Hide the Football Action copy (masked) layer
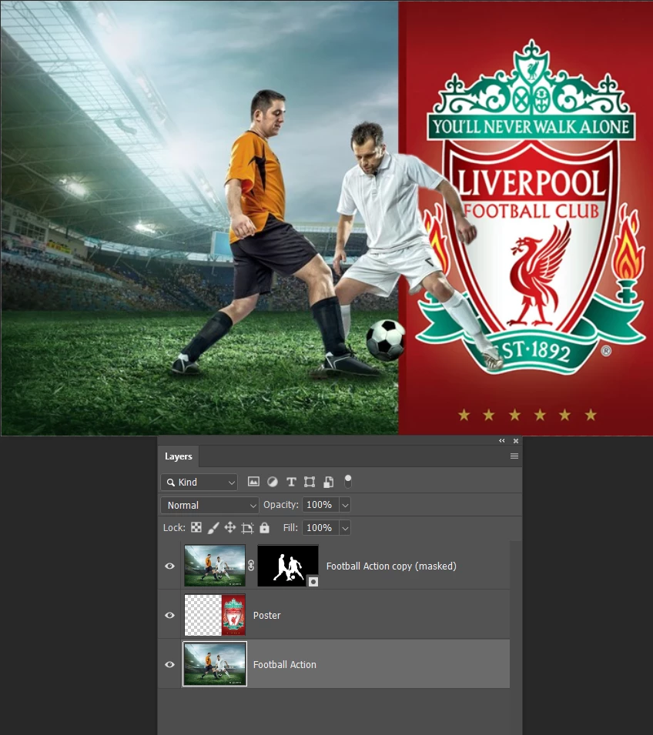 click(170, 566)
